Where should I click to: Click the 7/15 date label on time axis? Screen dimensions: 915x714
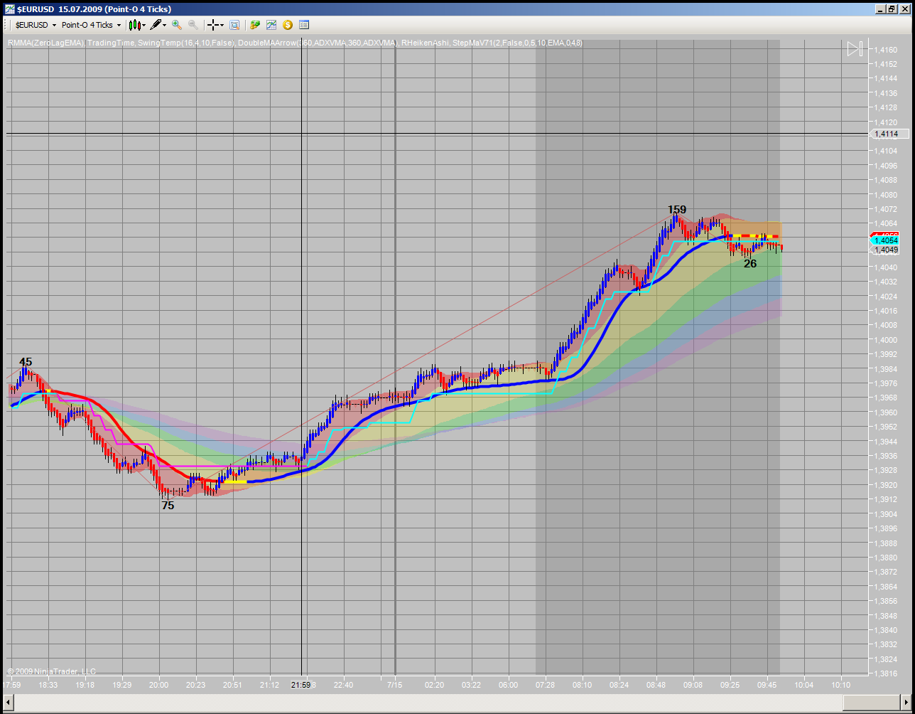point(394,685)
